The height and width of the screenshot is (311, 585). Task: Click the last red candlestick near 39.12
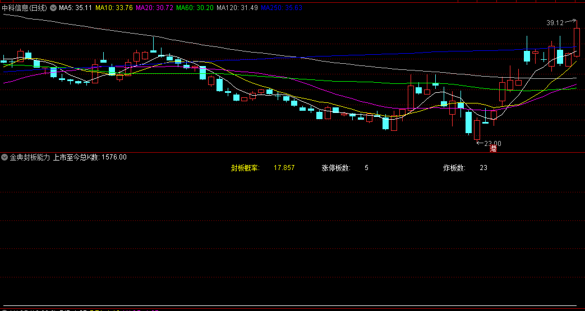pos(577,42)
